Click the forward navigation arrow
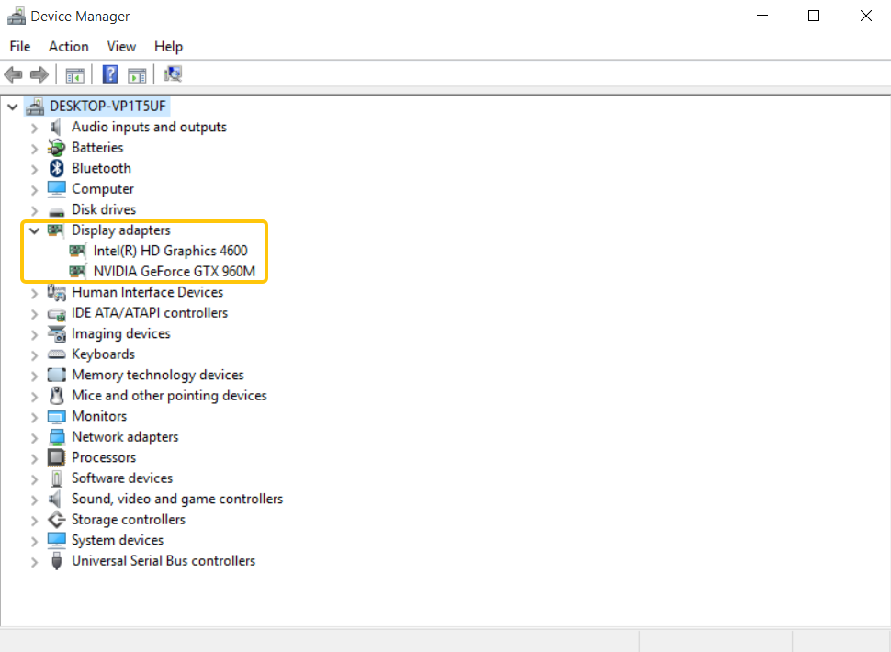The height and width of the screenshot is (652, 891). tap(37, 74)
